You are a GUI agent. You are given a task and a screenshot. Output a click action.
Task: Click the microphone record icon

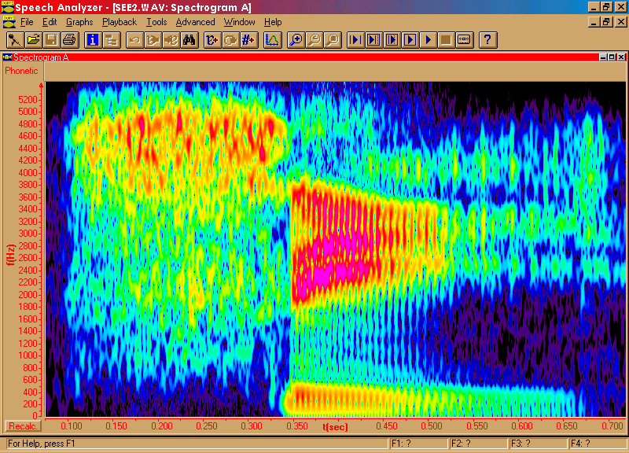click(15, 40)
